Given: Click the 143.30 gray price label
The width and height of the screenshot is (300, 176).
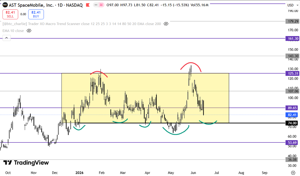Looking at the screenshot, I should click(292, 56).
